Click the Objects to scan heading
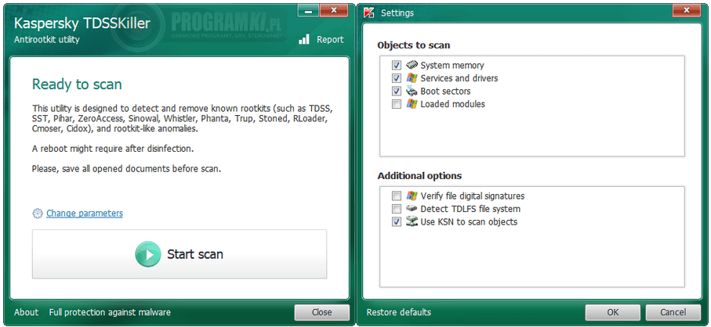 (414, 45)
